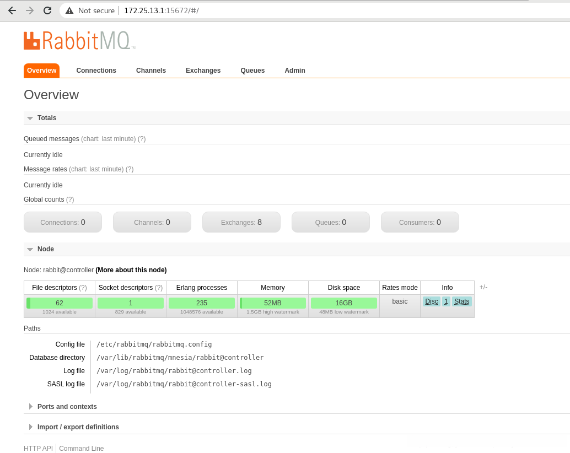Image resolution: width=570 pixels, height=453 pixels.
Task: Open the Admin tab
Action: tap(295, 71)
